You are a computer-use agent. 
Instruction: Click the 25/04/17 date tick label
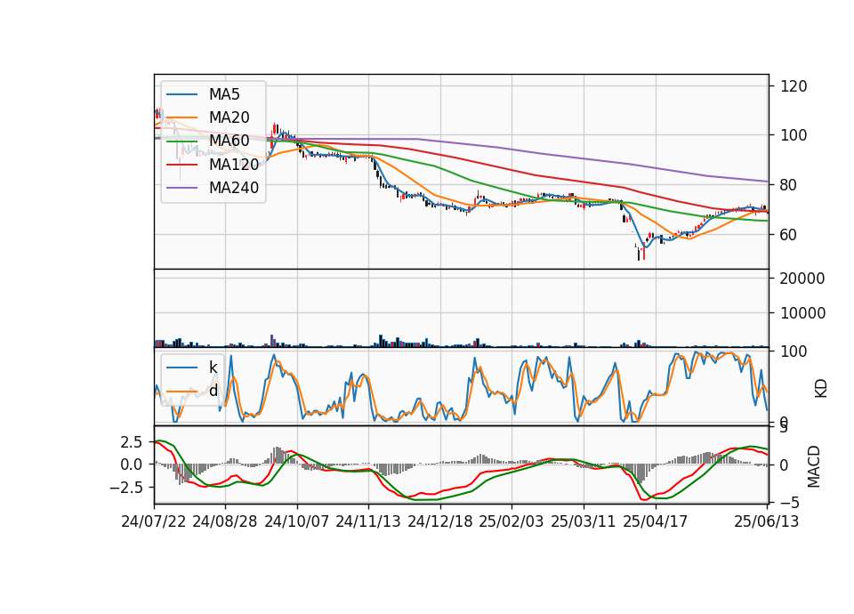tap(656, 521)
